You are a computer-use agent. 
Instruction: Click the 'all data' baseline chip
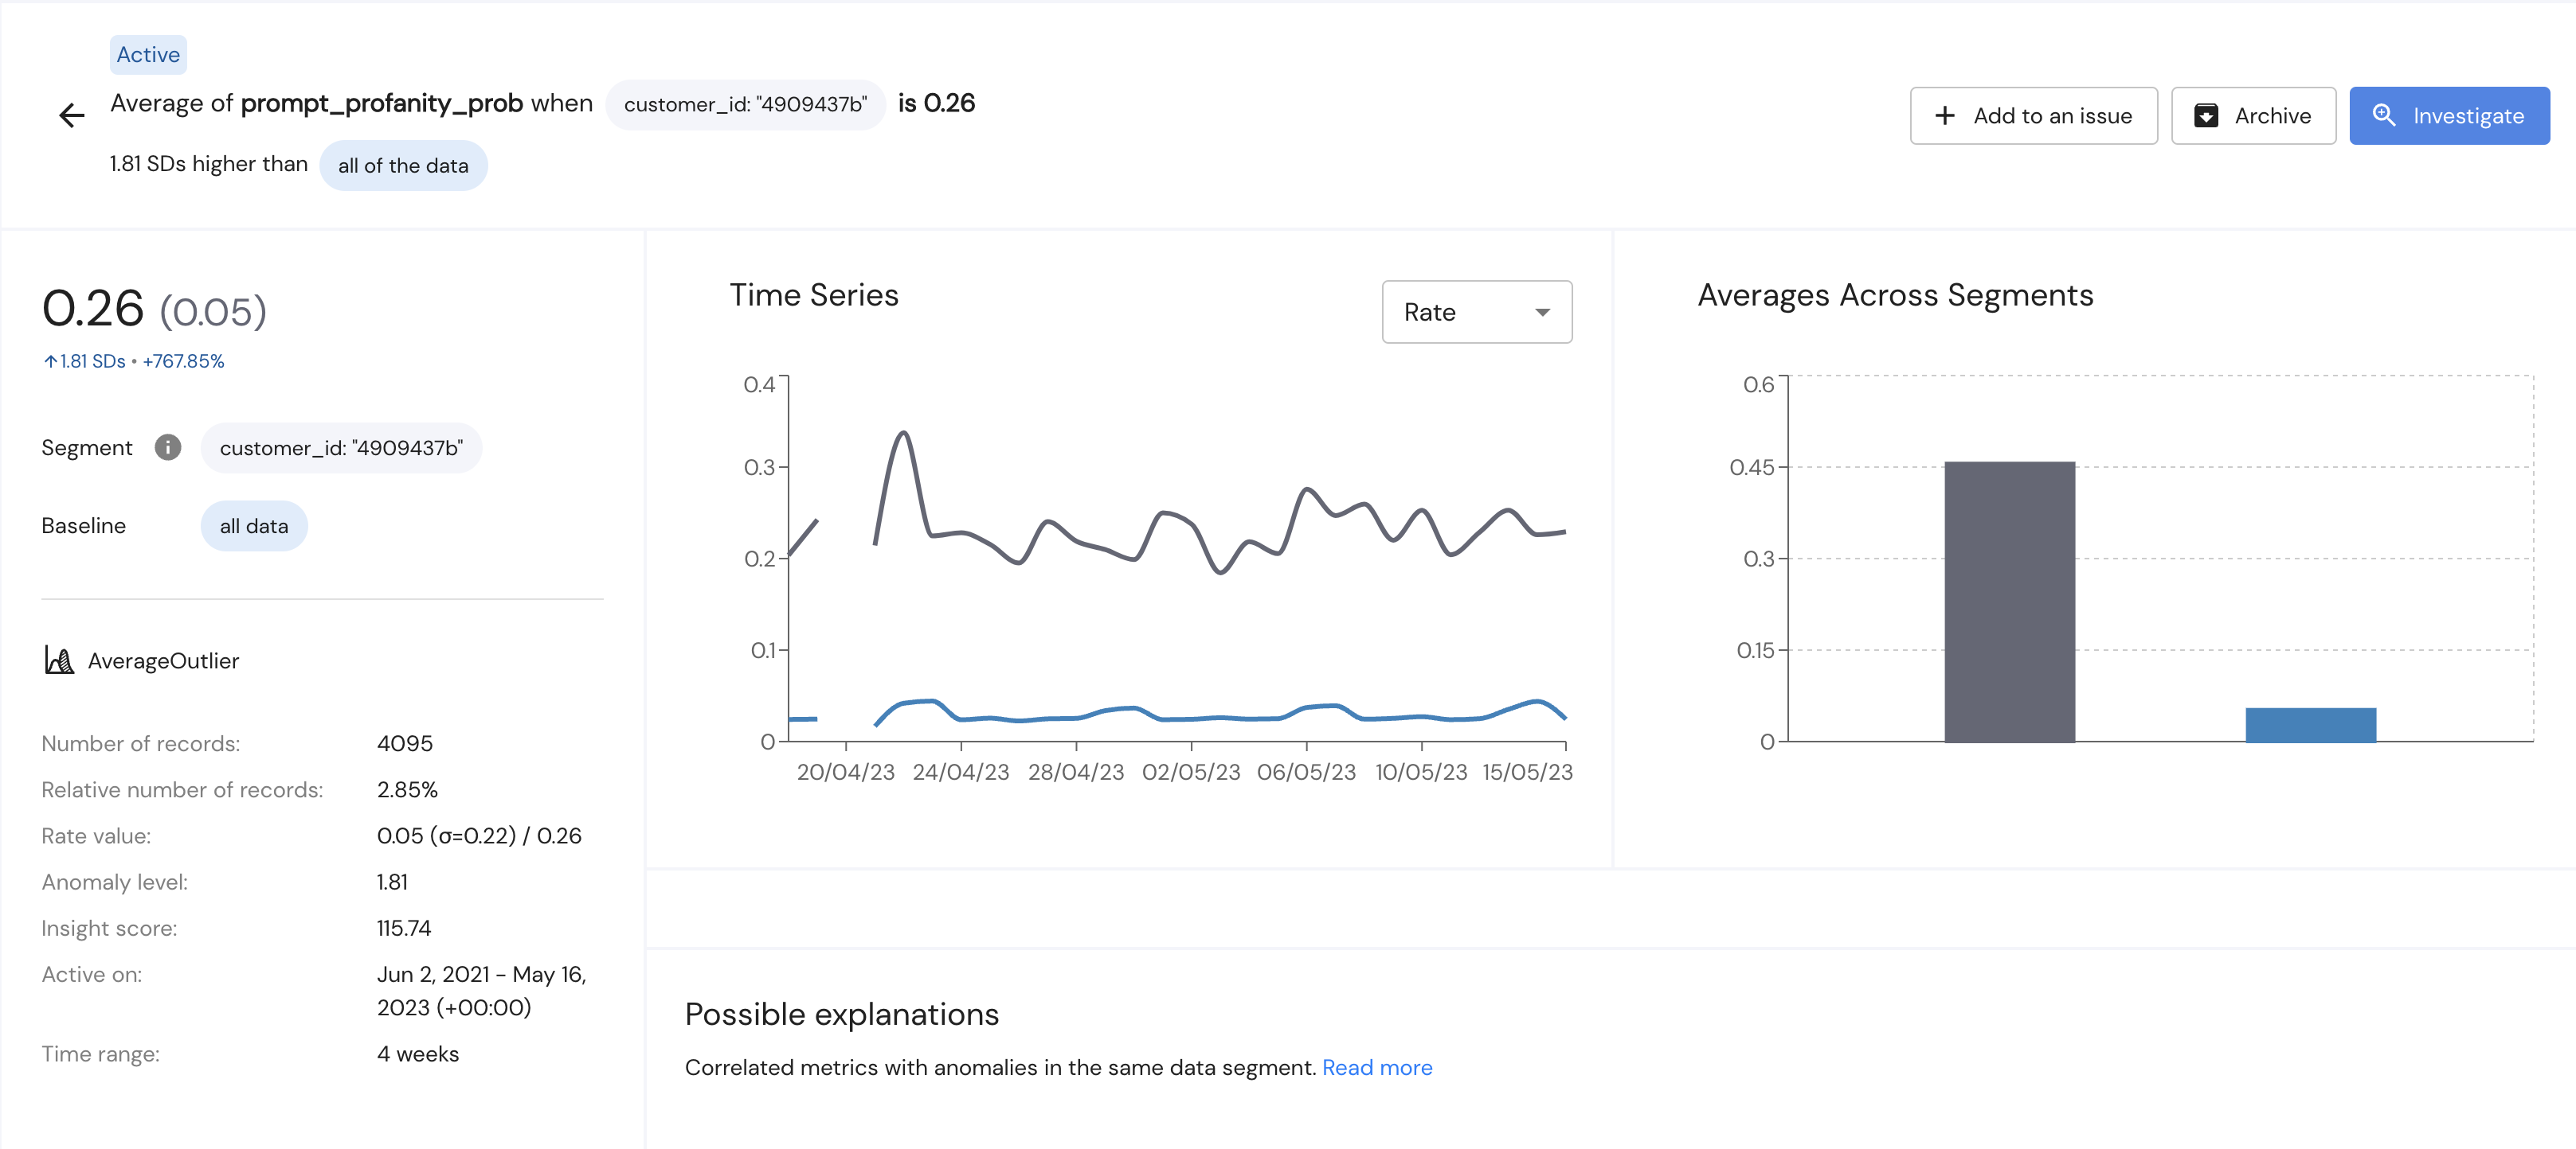[254, 527]
